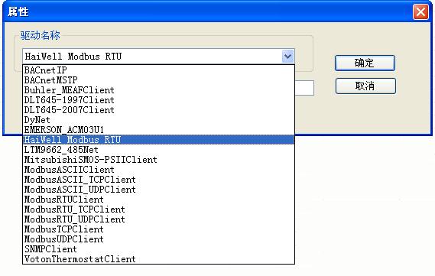Choose BACnetMSTP driver option
The width and height of the screenshot is (435, 276).
coord(158,80)
